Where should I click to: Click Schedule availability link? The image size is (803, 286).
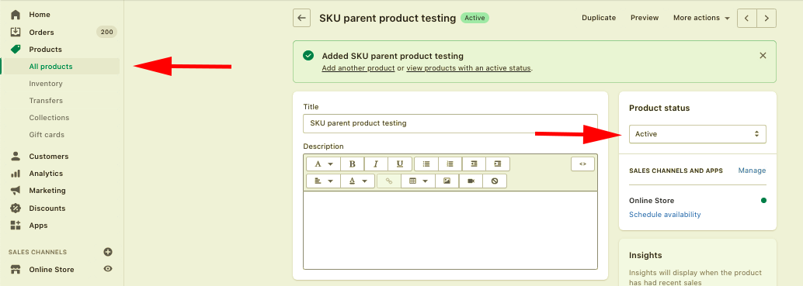pyautogui.click(x=665, y=215)
